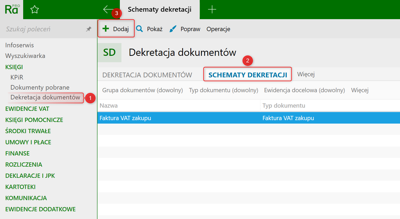This screenshot has width=400, height=219.
Task: Click the favorites star icon
Action: [35, 10]
